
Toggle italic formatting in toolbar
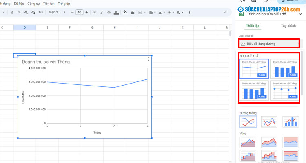click(101, 13)
